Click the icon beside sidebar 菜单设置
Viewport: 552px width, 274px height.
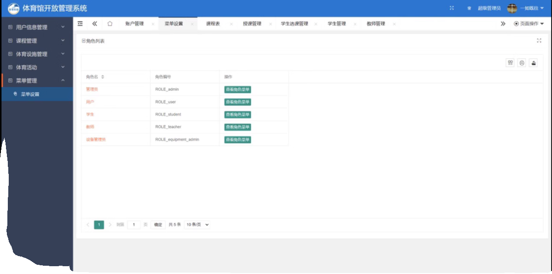(x=15, y=94)
